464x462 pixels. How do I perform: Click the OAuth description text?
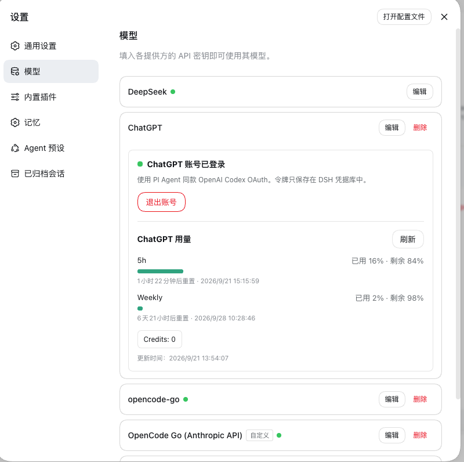(x=253, y=180)
